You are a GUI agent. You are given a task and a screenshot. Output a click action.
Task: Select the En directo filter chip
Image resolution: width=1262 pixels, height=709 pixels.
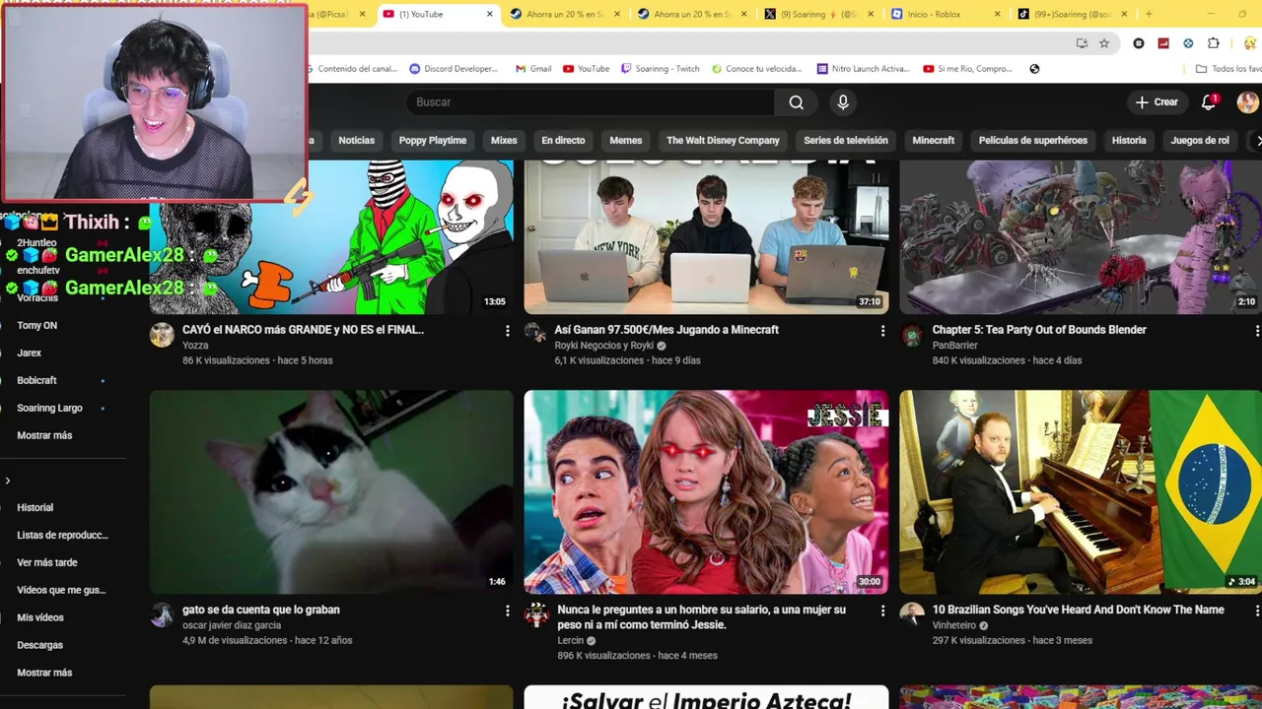point(563,140)
